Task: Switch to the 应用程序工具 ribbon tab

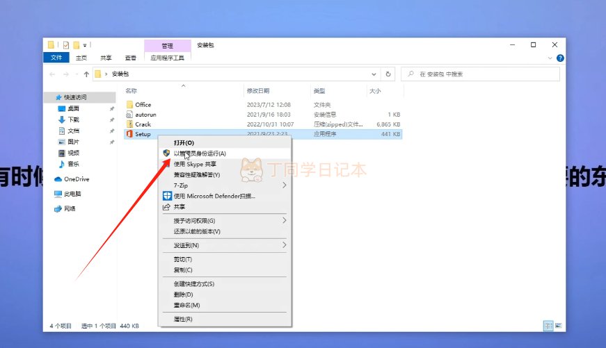Action: (x=167, y=58)
